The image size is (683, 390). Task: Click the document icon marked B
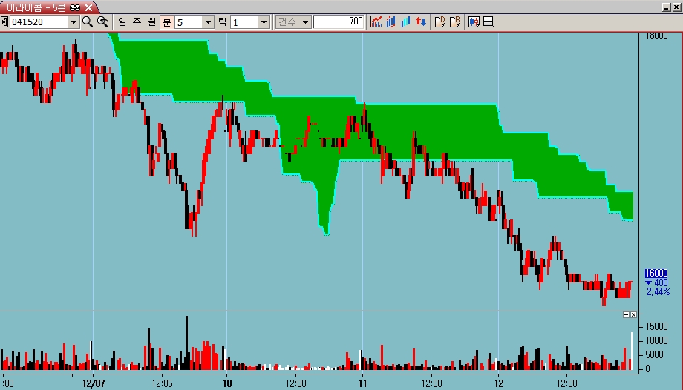454,22
